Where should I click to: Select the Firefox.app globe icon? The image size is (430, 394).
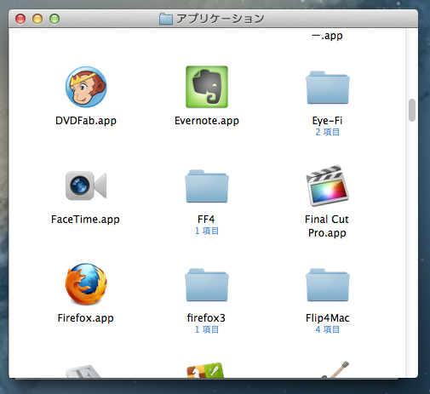coord(86,284)
